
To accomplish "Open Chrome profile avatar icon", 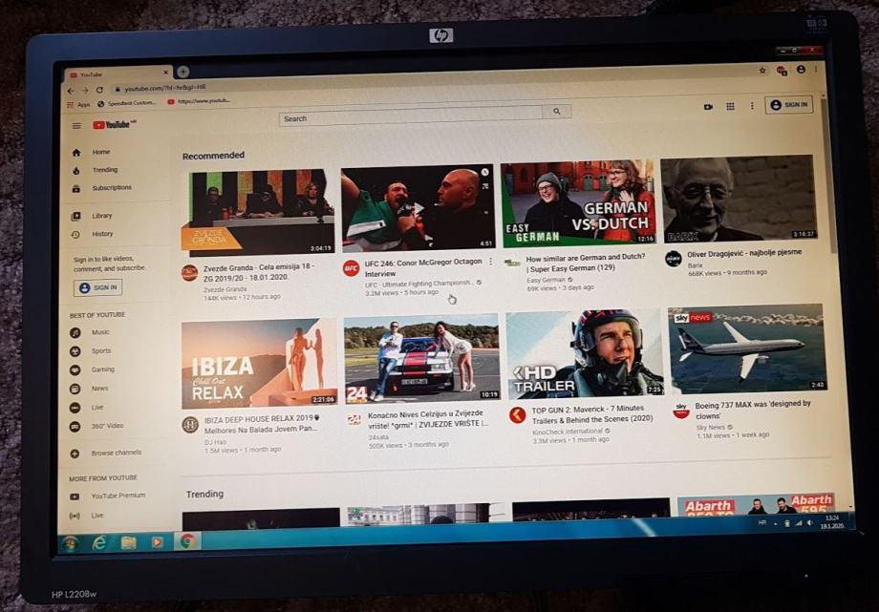I will point(801,69).
